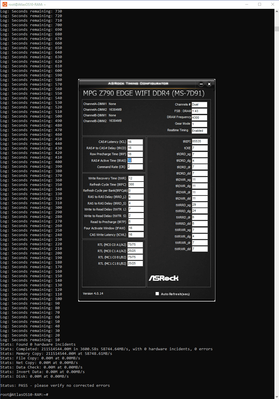Click the Channels # field showing Dual
279x399 pixels.
199,105
